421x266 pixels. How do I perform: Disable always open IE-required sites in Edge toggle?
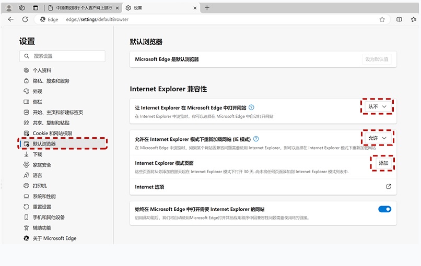pos(384,209)
